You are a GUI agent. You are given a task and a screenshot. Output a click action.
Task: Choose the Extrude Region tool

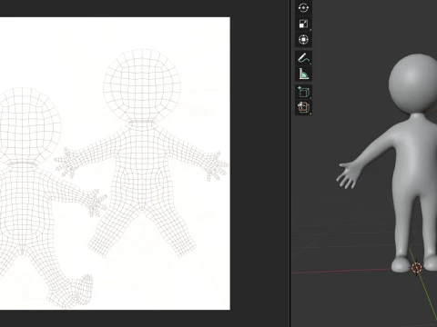(x=303, y=107)
